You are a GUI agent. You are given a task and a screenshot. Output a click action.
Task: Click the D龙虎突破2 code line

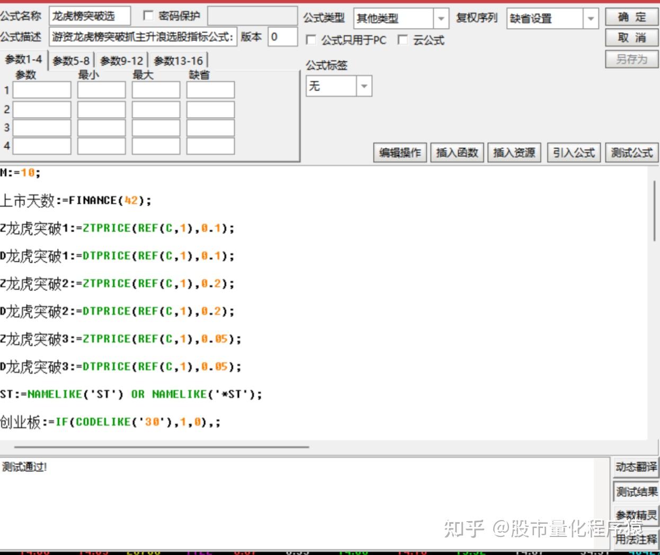point(117,311)
